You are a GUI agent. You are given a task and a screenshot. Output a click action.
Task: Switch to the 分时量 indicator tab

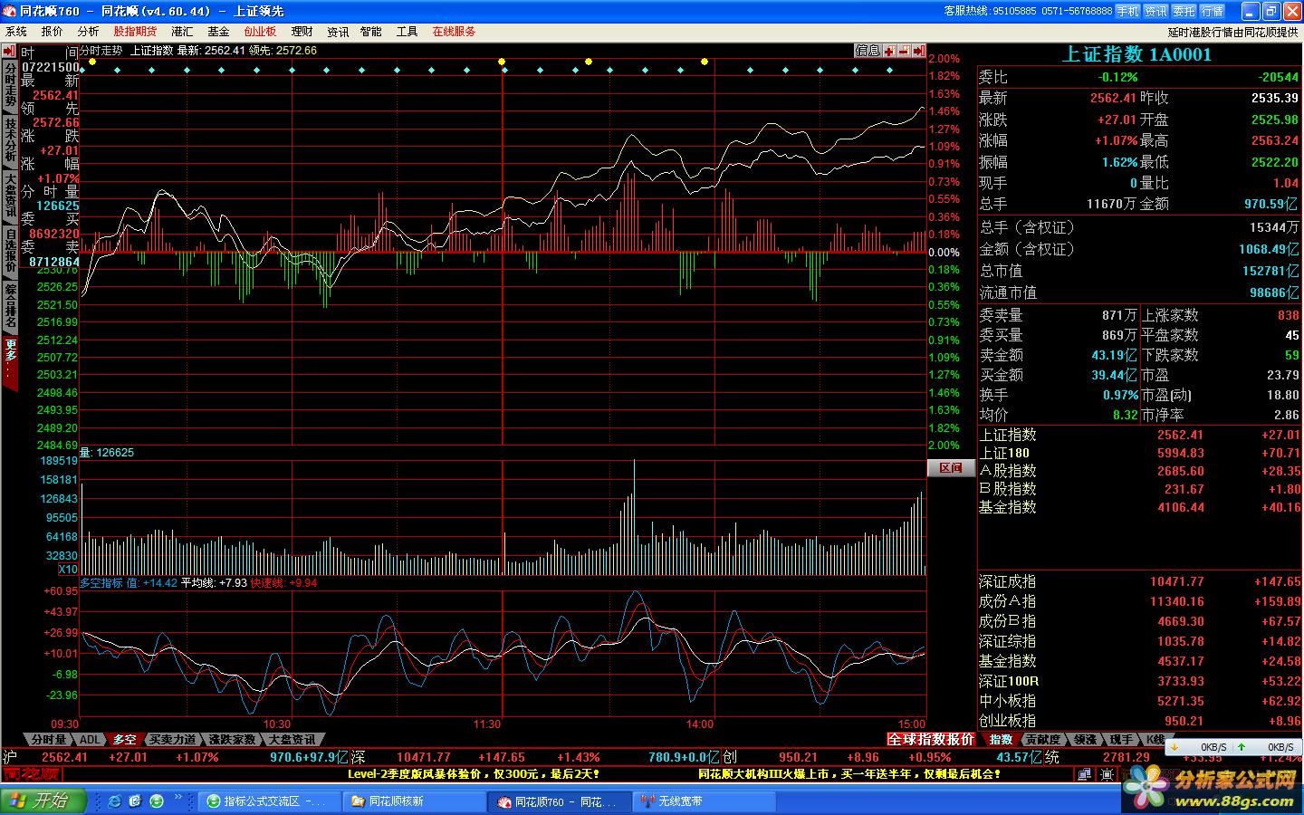(48, 740)
